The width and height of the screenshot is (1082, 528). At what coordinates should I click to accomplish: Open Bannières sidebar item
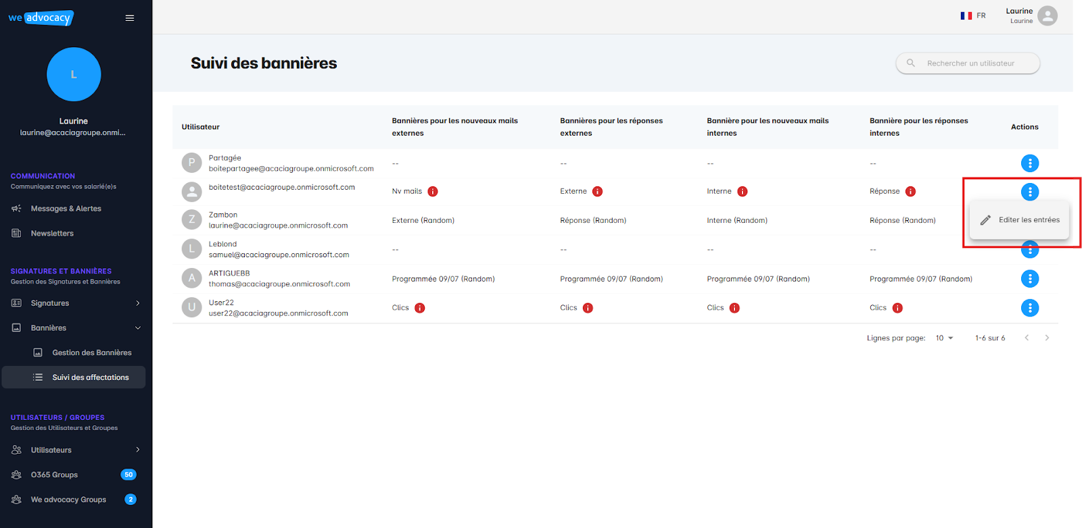click(74, 328)
